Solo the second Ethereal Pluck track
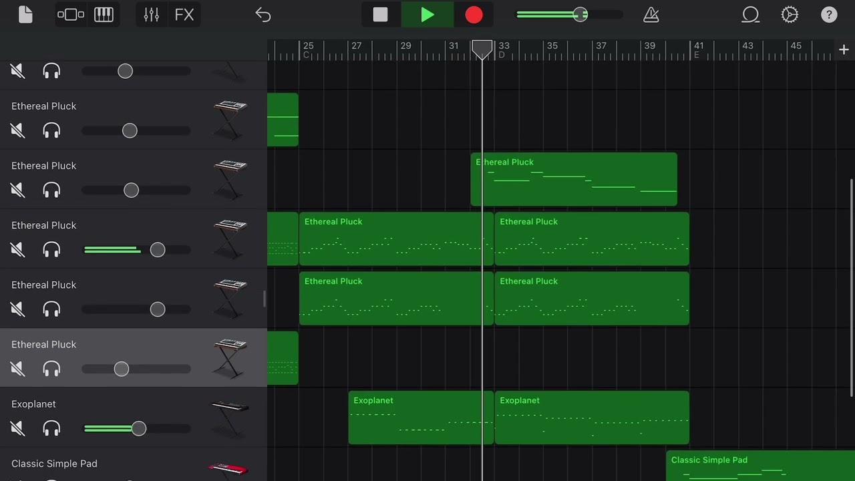 (51, 190)
